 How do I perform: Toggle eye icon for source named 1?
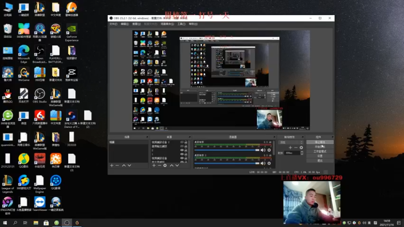pos(182,154)
